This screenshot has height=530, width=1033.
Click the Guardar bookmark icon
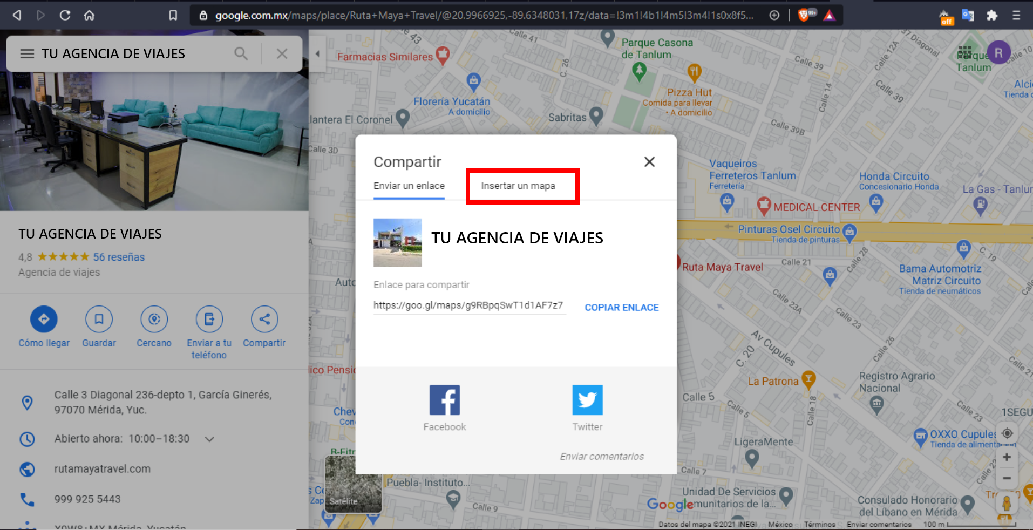pyautogui.click(x=99, y=319)
